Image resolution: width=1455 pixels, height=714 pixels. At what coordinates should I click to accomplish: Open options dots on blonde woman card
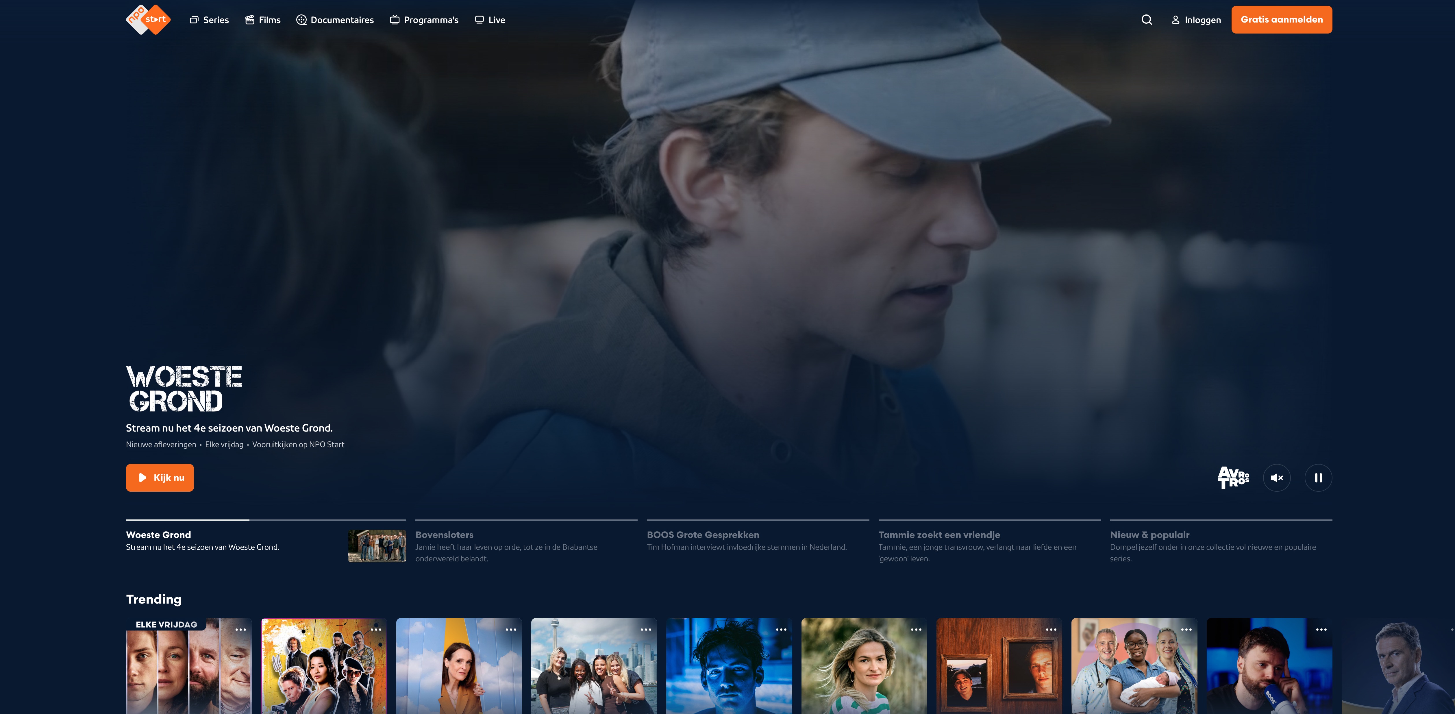point(916,629)
